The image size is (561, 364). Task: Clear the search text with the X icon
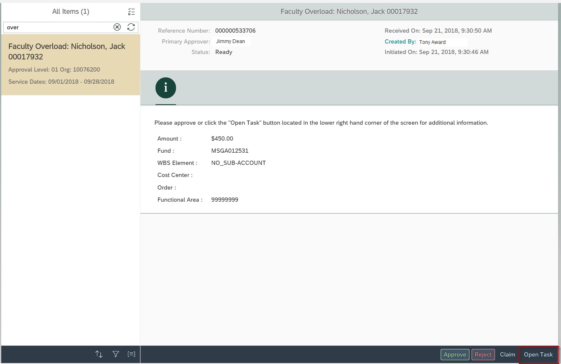point(117,27)
